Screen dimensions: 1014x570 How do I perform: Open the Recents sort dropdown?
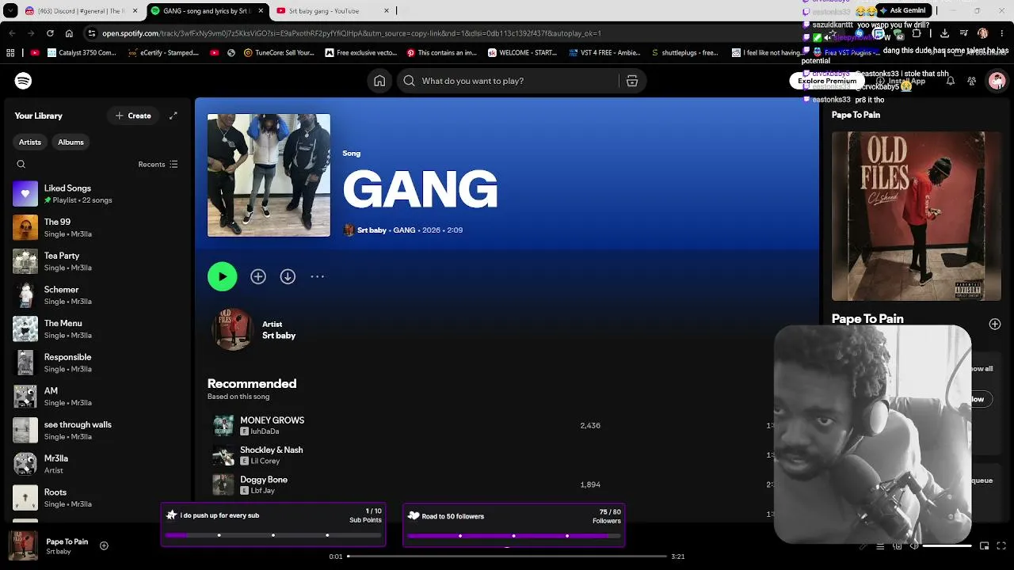(158, 165)
